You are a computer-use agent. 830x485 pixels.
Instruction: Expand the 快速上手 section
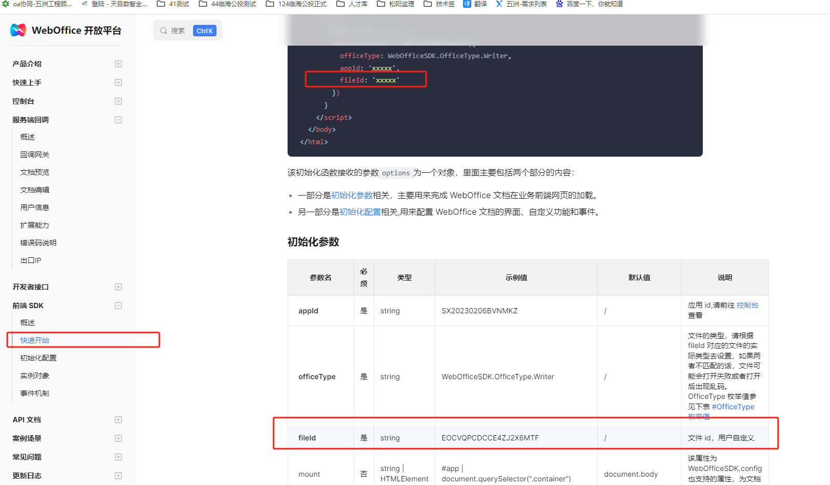(118, 82)
